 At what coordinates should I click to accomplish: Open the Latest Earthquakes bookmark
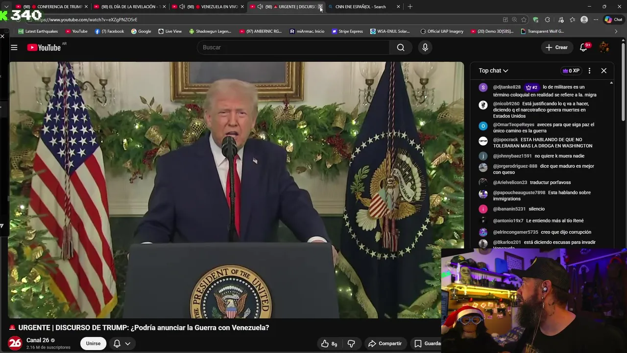click(x=38, y=31)
